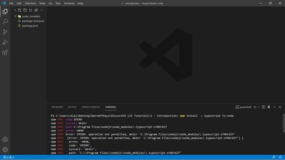Refresh the Explorer file tree
This screenshot has height=160, width=285.
point(31,10)
